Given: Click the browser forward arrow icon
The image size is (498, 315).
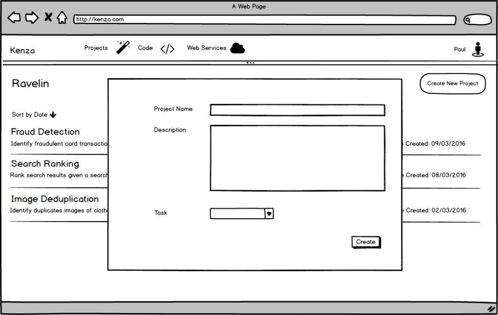Looking at the screenshot, I should tap(32, 18).
